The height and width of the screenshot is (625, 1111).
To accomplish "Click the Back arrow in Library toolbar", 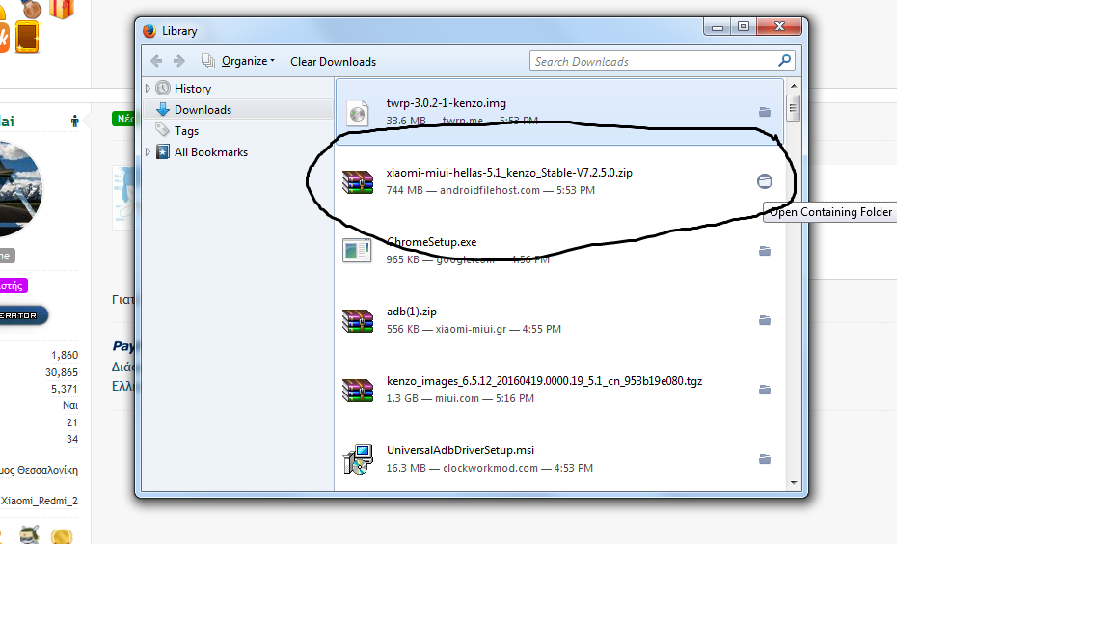I will click(x=156, y=61).
